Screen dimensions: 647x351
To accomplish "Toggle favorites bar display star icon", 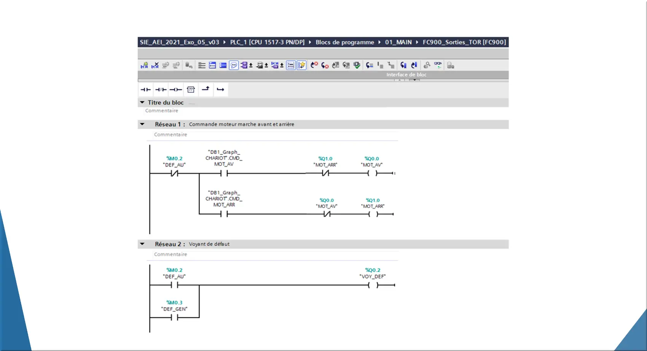I will (x=301, y=65).
